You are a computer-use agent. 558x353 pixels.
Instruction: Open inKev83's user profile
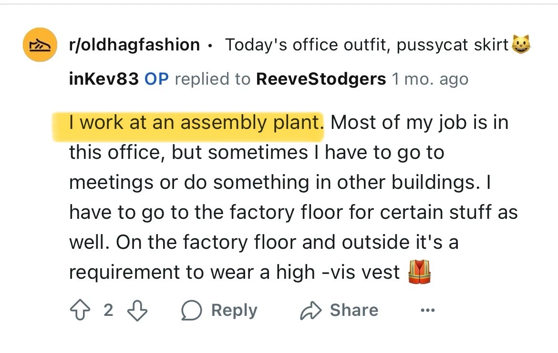click(x=104, y=79)
